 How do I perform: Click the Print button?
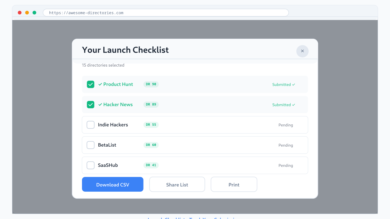(234, 184)
